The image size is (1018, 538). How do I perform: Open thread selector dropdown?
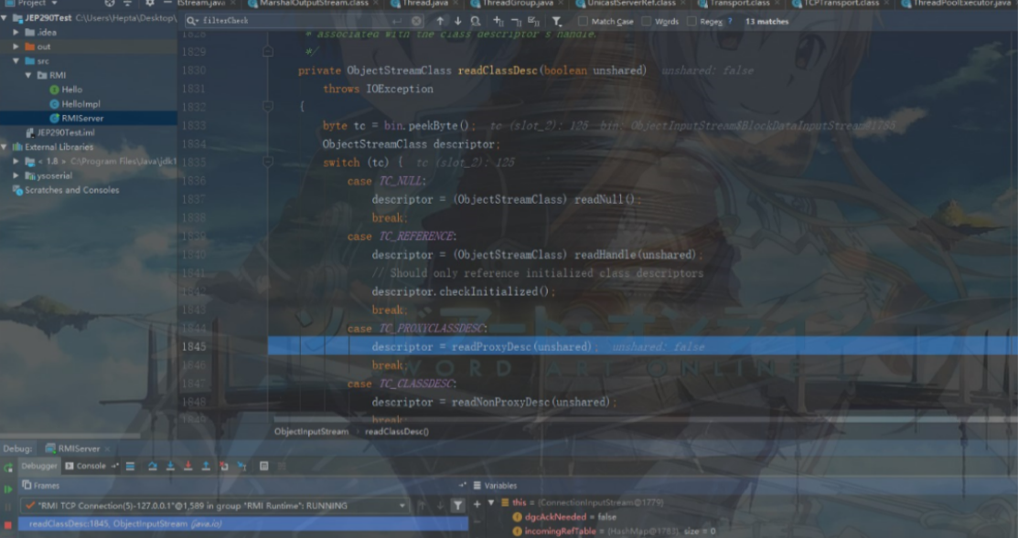coord(402,506)
